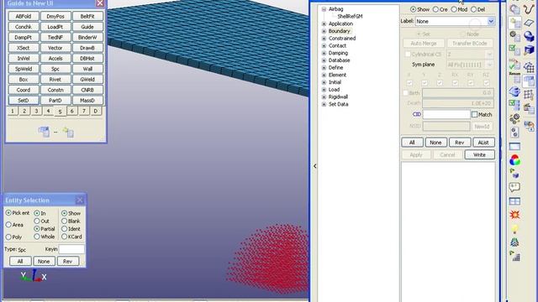This screenshot has width=538, height=302.
Task: Click the Keyin input field
Action: click(71, 249)
